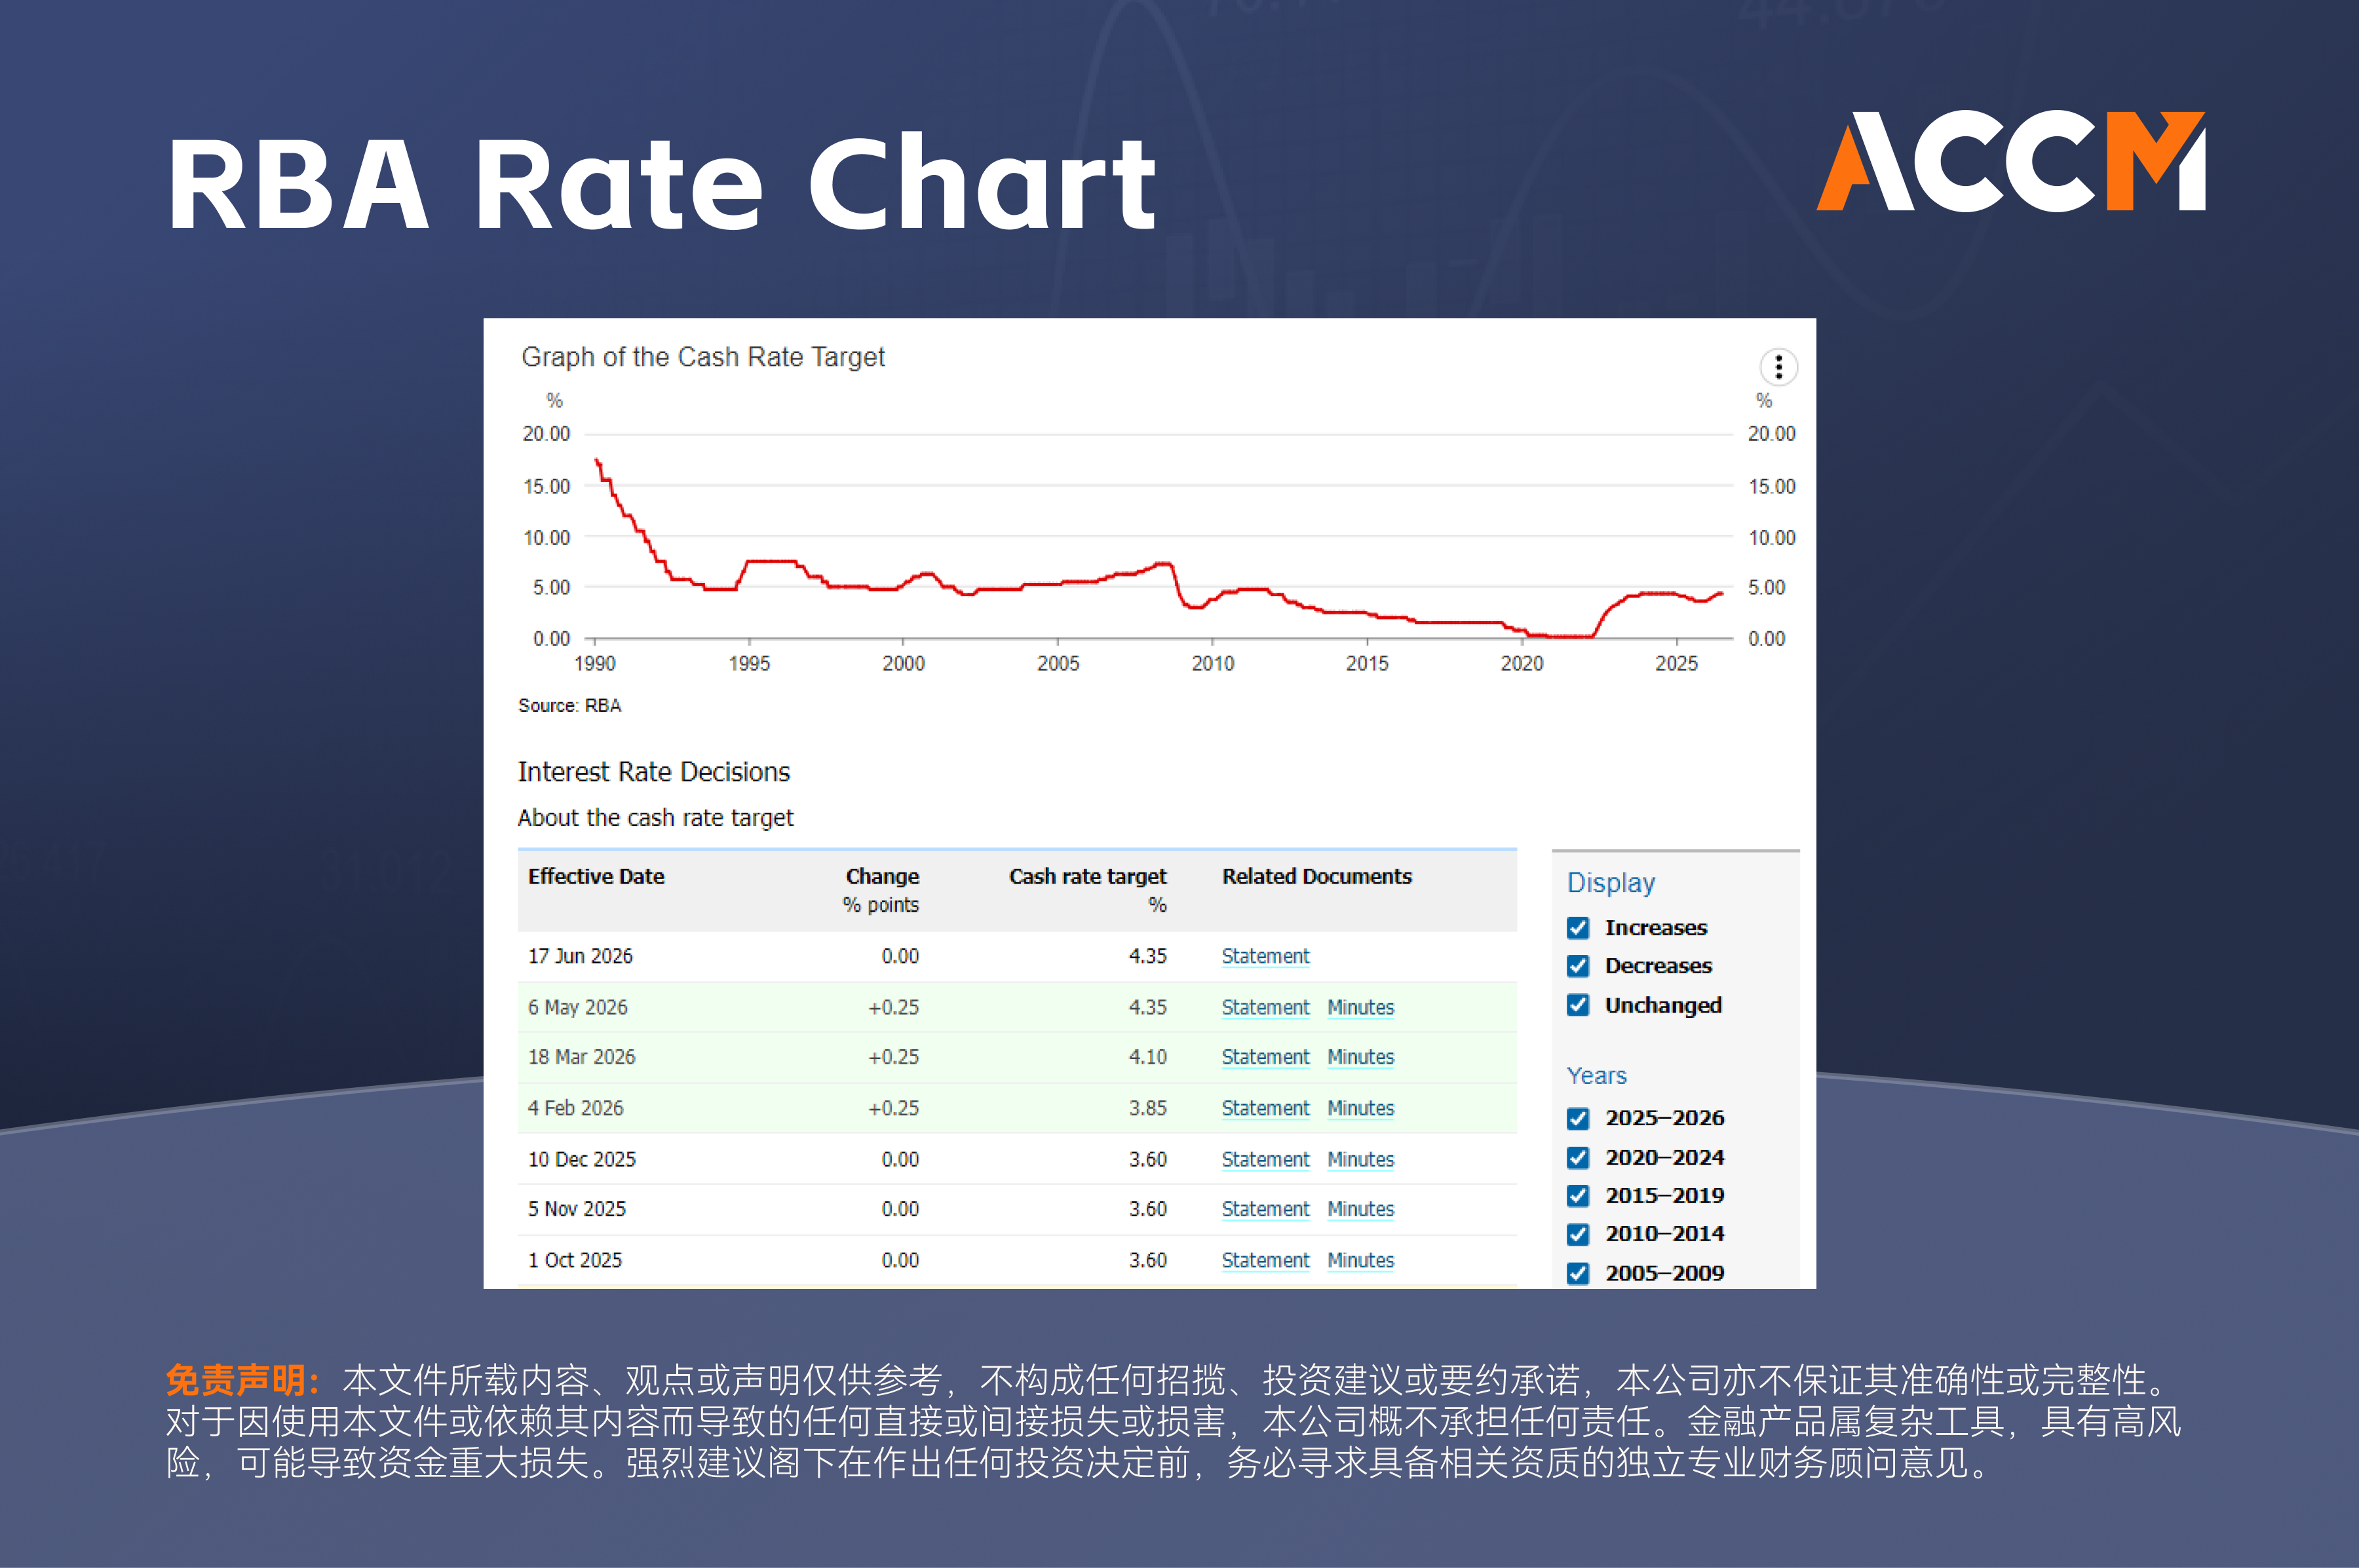Viewport: 2359px width, 1568px height.
Task: Click the red cash rate line near 2008 peak
Action: pos(1164,564)
